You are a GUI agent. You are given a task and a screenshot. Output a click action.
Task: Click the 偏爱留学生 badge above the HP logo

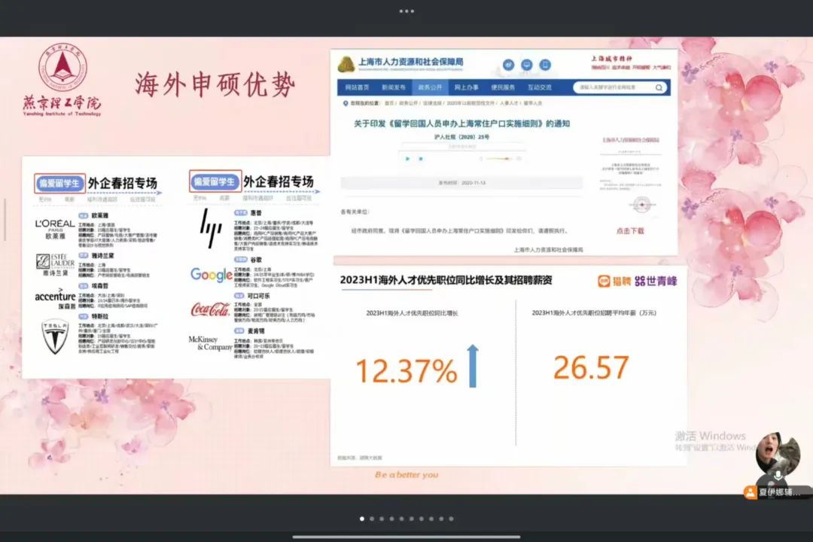point(215,181)
